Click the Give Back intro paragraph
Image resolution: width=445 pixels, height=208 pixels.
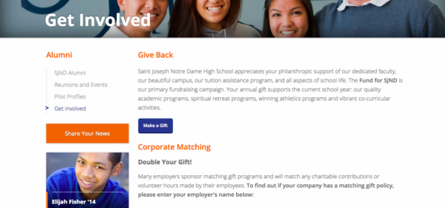tap(270, 89)
